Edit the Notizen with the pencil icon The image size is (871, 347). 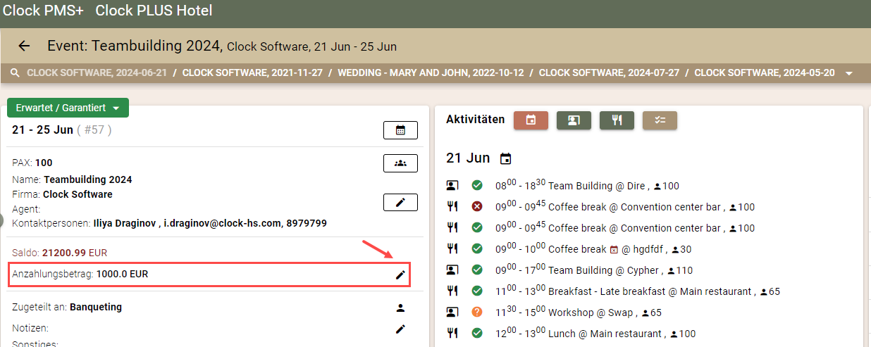[400, 329]
